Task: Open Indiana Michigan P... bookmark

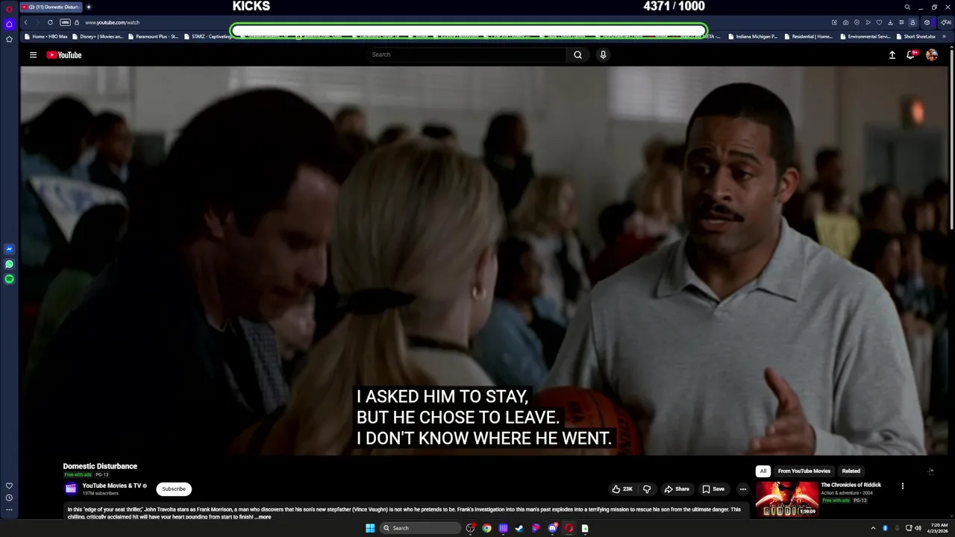Action: click(753, 36)
